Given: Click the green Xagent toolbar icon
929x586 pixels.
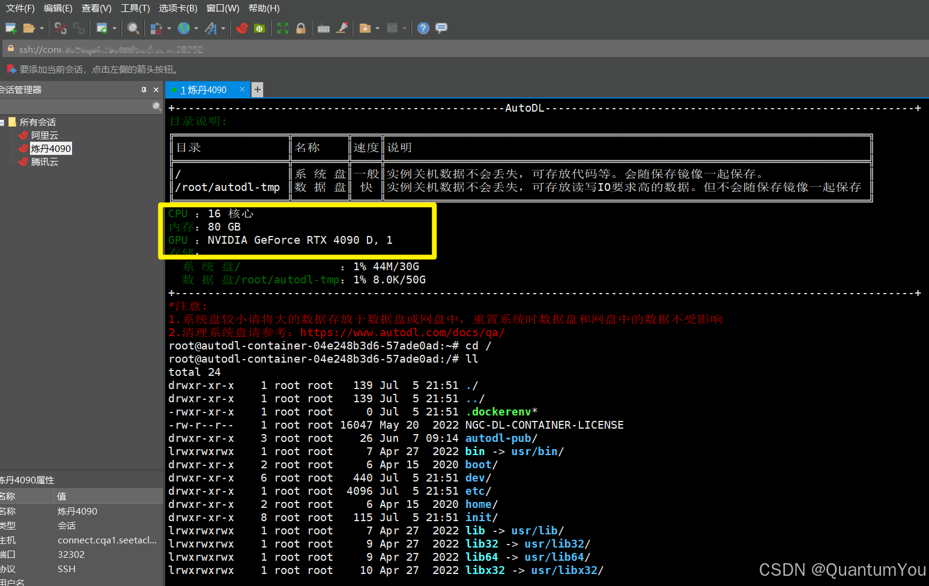Looking at the screenshot, I should 259,28.
